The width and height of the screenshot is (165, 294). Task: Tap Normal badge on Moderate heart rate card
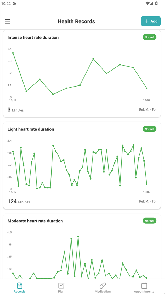tap(149, 221)
